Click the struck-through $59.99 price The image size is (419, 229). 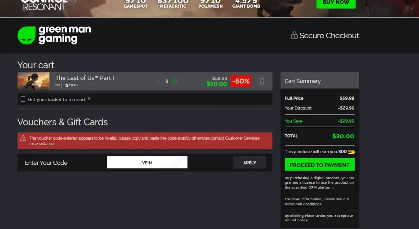coord(220,78)
